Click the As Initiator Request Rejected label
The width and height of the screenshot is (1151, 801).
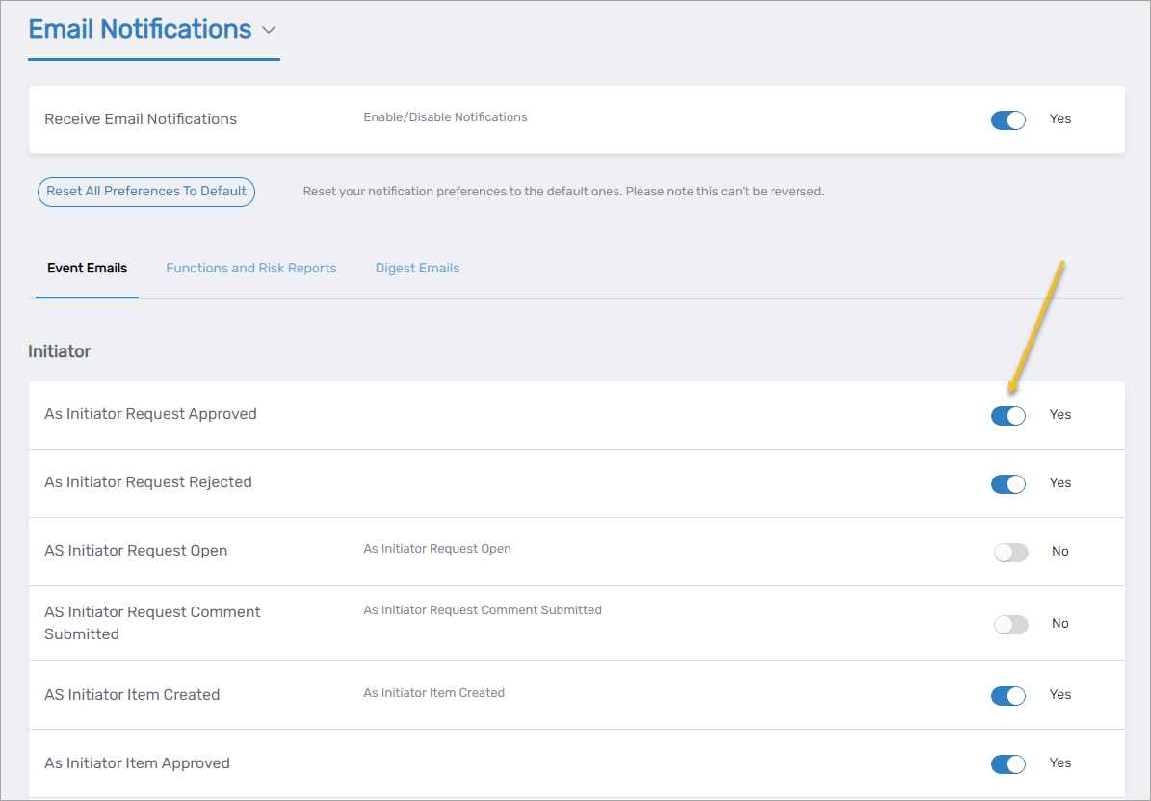coord(148,482)
